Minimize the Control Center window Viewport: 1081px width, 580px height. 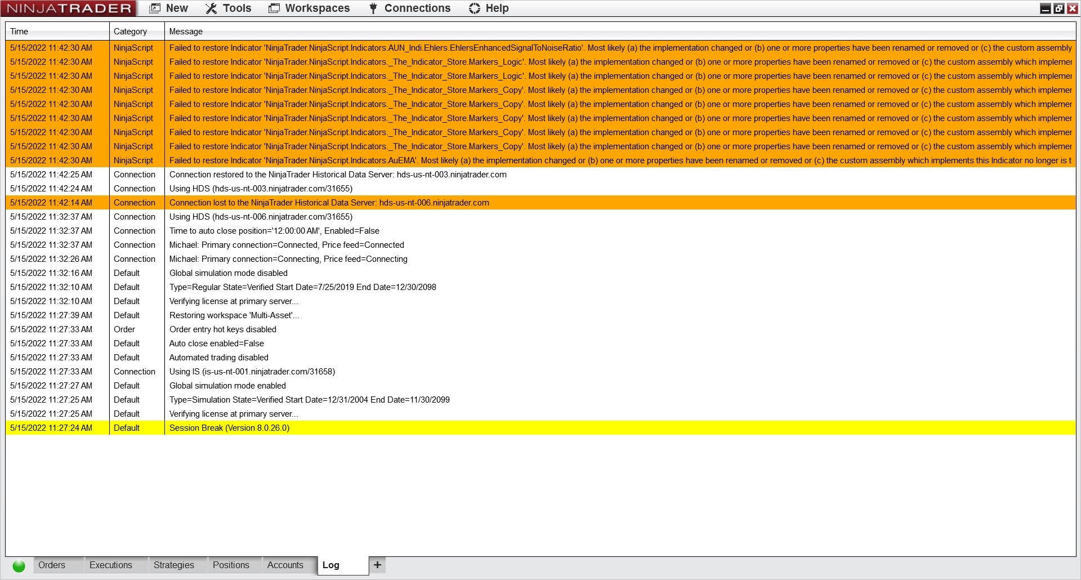point(1046,8)
